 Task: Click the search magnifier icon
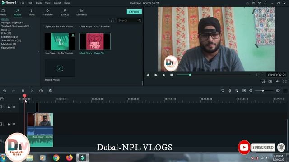point(140,20)
